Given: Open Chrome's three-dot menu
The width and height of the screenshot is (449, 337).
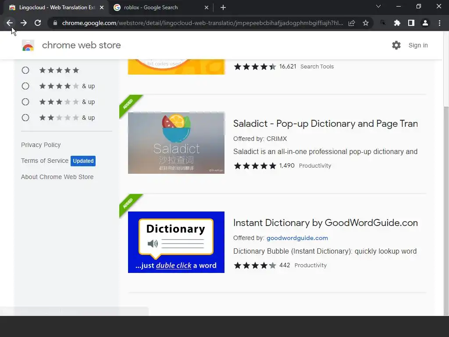Looking at the screenshot, I should point(439,23).
